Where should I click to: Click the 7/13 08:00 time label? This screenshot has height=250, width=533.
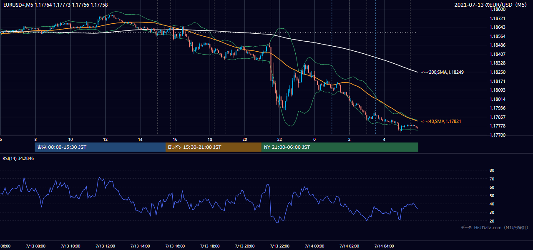click(x=35, y=246)
